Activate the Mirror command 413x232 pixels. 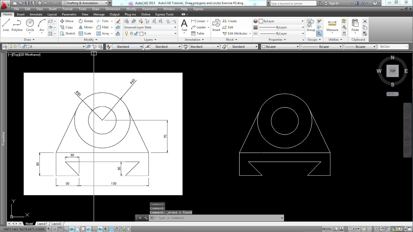[86, 27]
